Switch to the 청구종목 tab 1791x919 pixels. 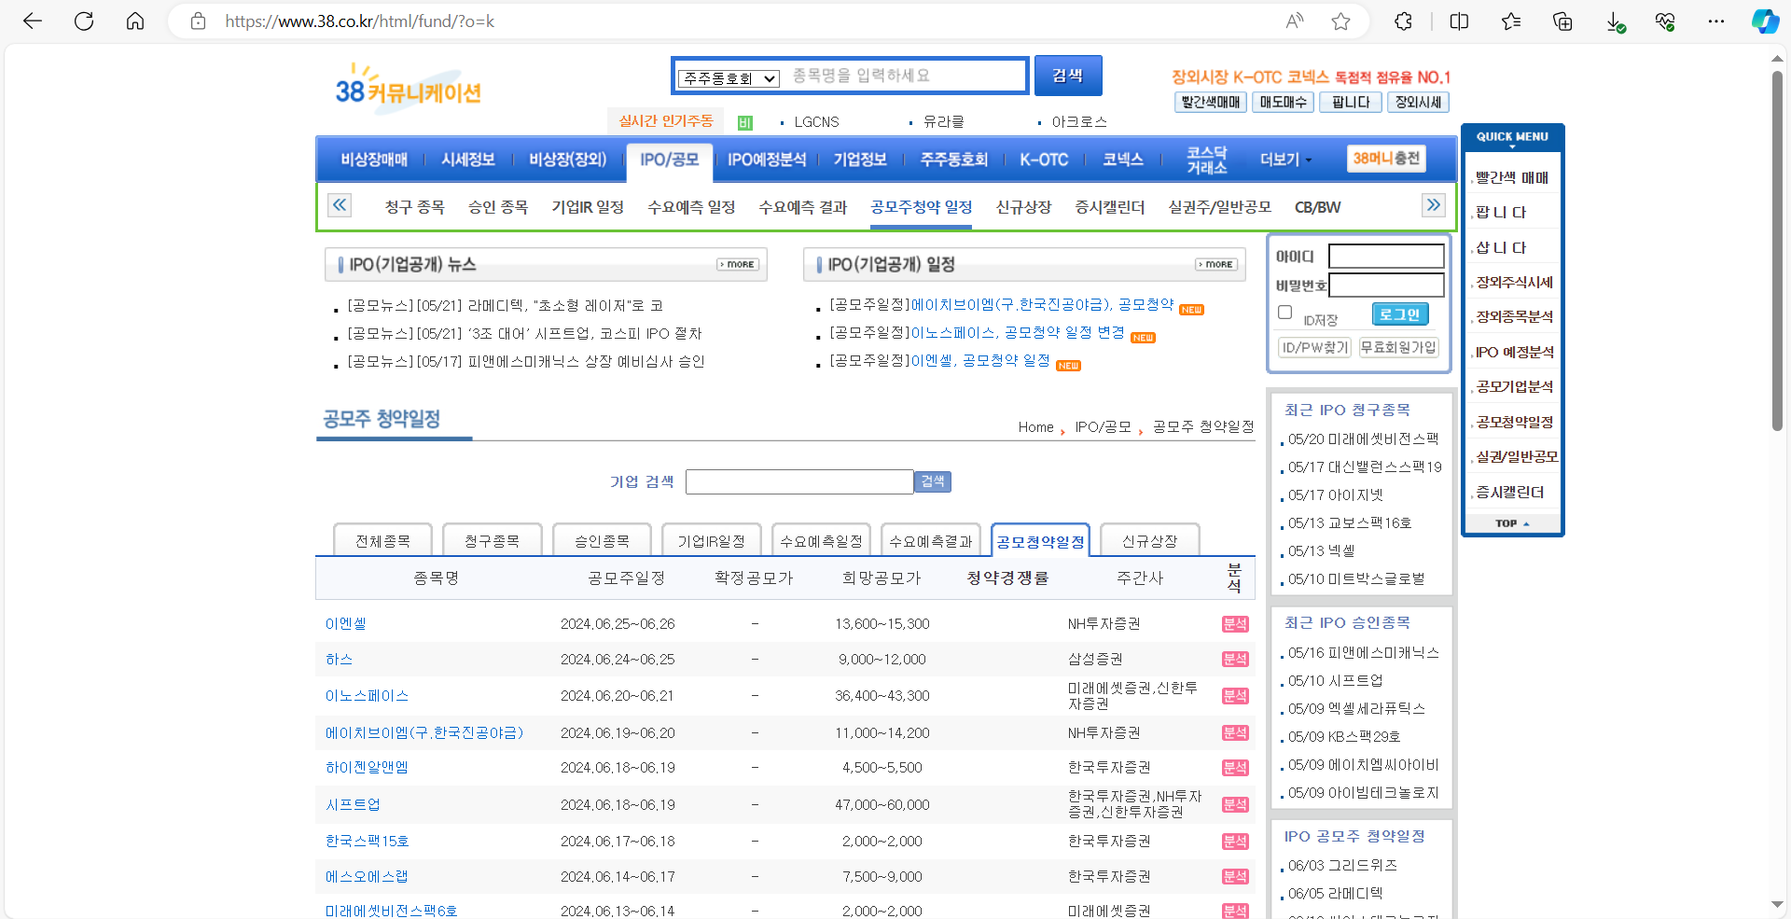[492, 541]
